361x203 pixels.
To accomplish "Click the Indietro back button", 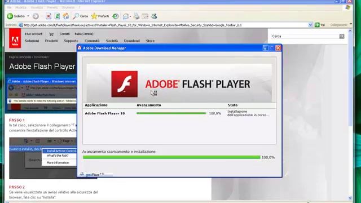I will pos(16,16).
